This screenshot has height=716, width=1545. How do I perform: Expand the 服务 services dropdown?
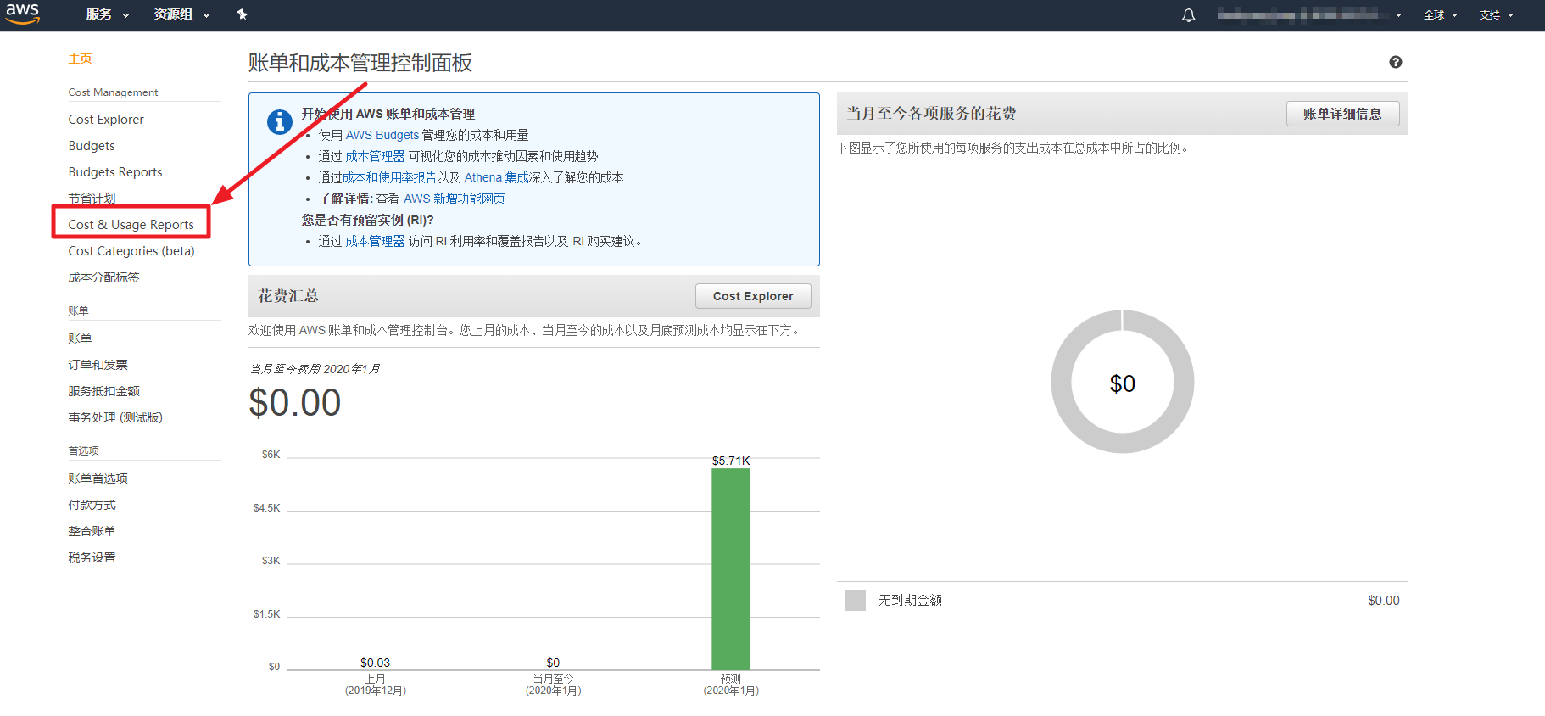107,14
